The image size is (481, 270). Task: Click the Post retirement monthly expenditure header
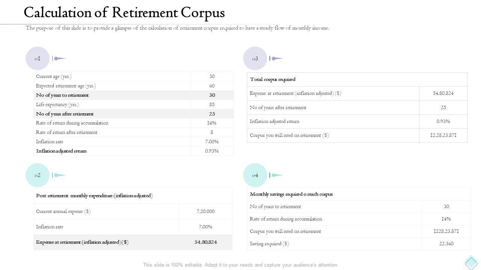(94, 196)
